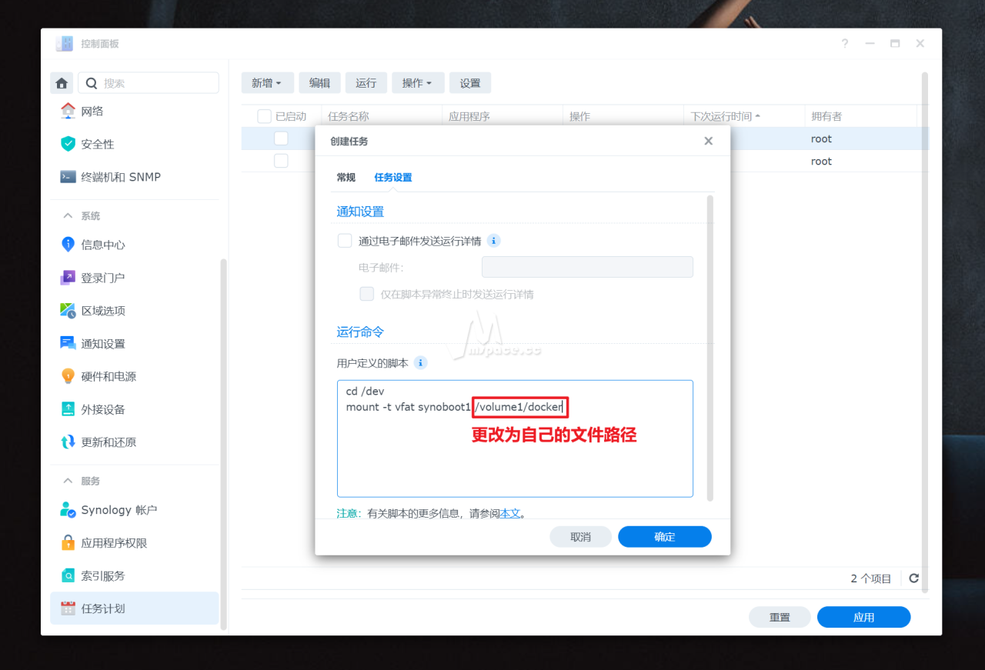Image resolution: width=985 pixels, height=670 pixels.
Task: Open 终端机和 SNMP terminal icon
Action: pos(68,177)
